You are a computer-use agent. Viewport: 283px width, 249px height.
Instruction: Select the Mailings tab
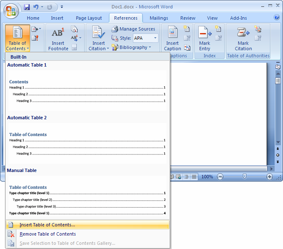click(159, 18)
